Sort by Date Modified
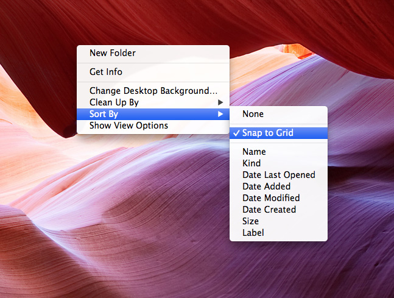The width and height of the screenshot is (394, 298). point(278,198)
